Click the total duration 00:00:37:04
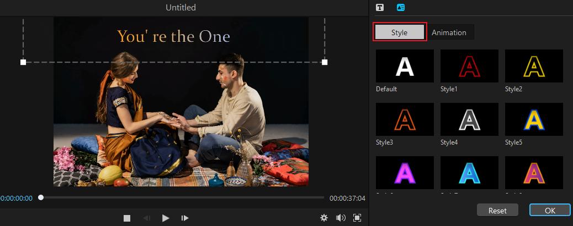Image resolution: width=573 pixels, height=226 pixels. click(347, 199)
